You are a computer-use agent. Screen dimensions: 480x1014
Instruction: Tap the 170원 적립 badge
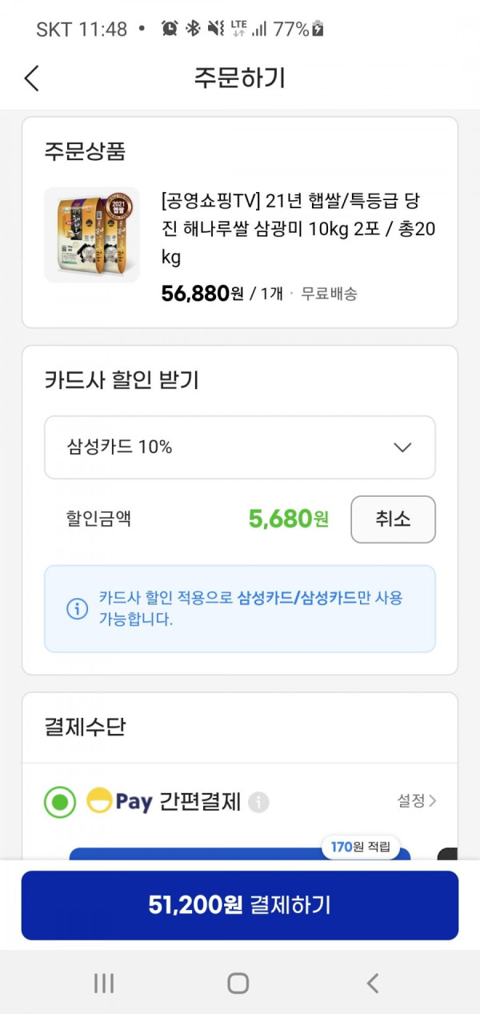[x=360, y=847]
